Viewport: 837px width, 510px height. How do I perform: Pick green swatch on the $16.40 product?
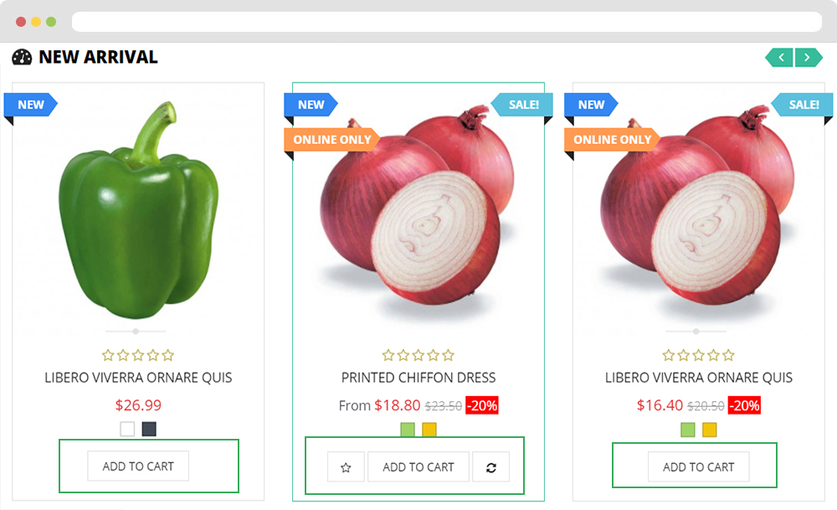point(687,430)
